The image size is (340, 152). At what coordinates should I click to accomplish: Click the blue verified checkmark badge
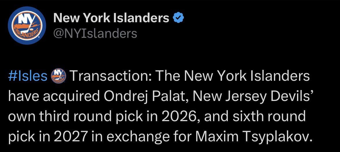coord(178,18)
